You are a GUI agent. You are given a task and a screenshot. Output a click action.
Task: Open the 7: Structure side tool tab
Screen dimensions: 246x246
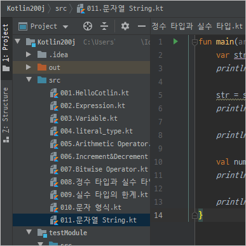(6, 115)
